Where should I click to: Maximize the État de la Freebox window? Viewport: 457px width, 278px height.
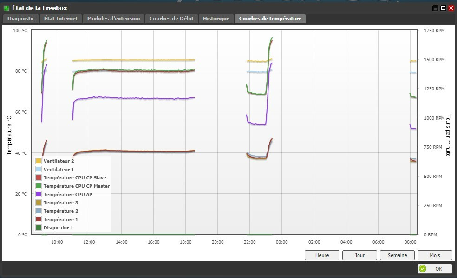(x=443, y=8)
